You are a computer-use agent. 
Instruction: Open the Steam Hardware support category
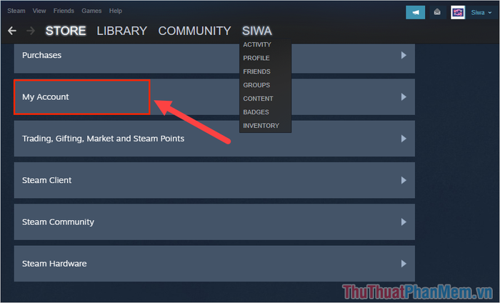(x=214, y=264)
